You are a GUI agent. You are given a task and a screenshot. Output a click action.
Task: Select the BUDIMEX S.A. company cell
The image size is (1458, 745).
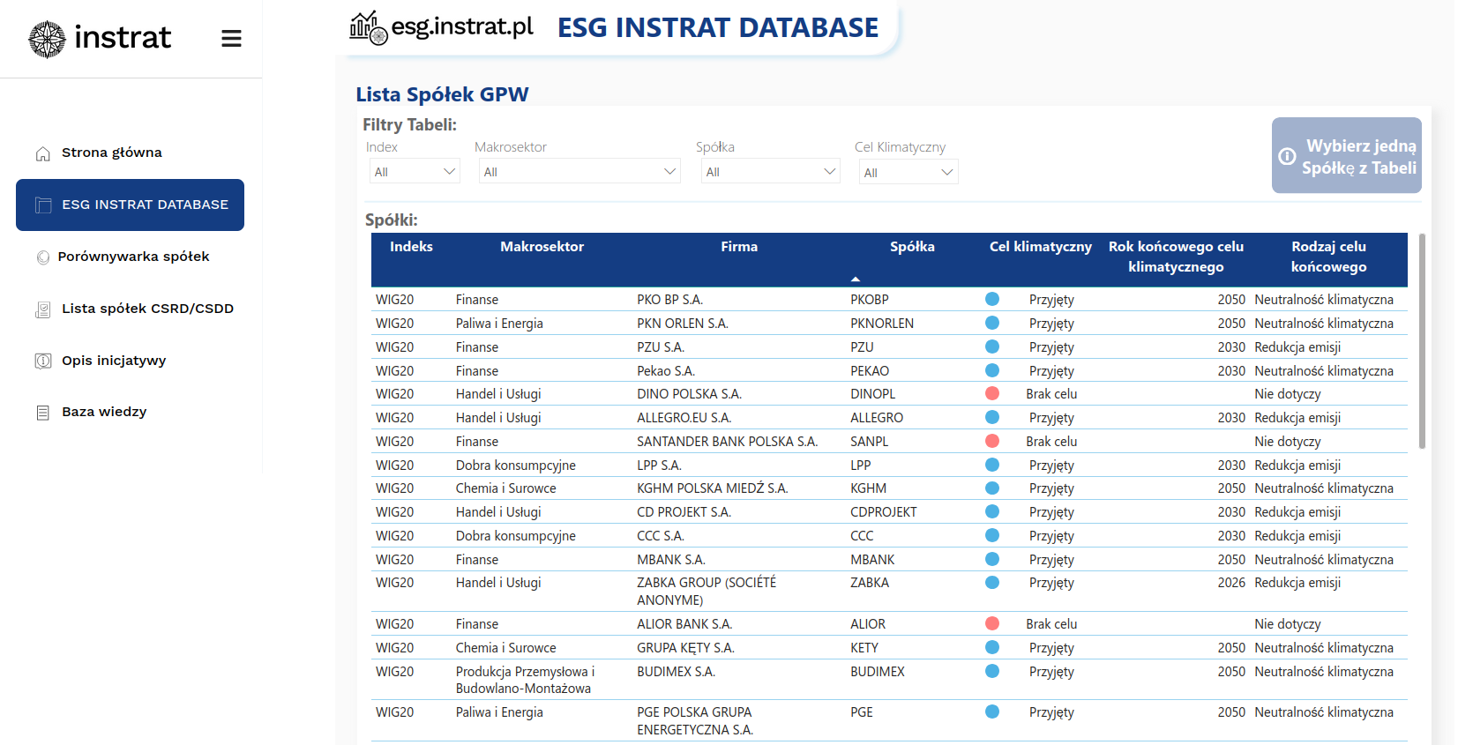click(676, 672)
